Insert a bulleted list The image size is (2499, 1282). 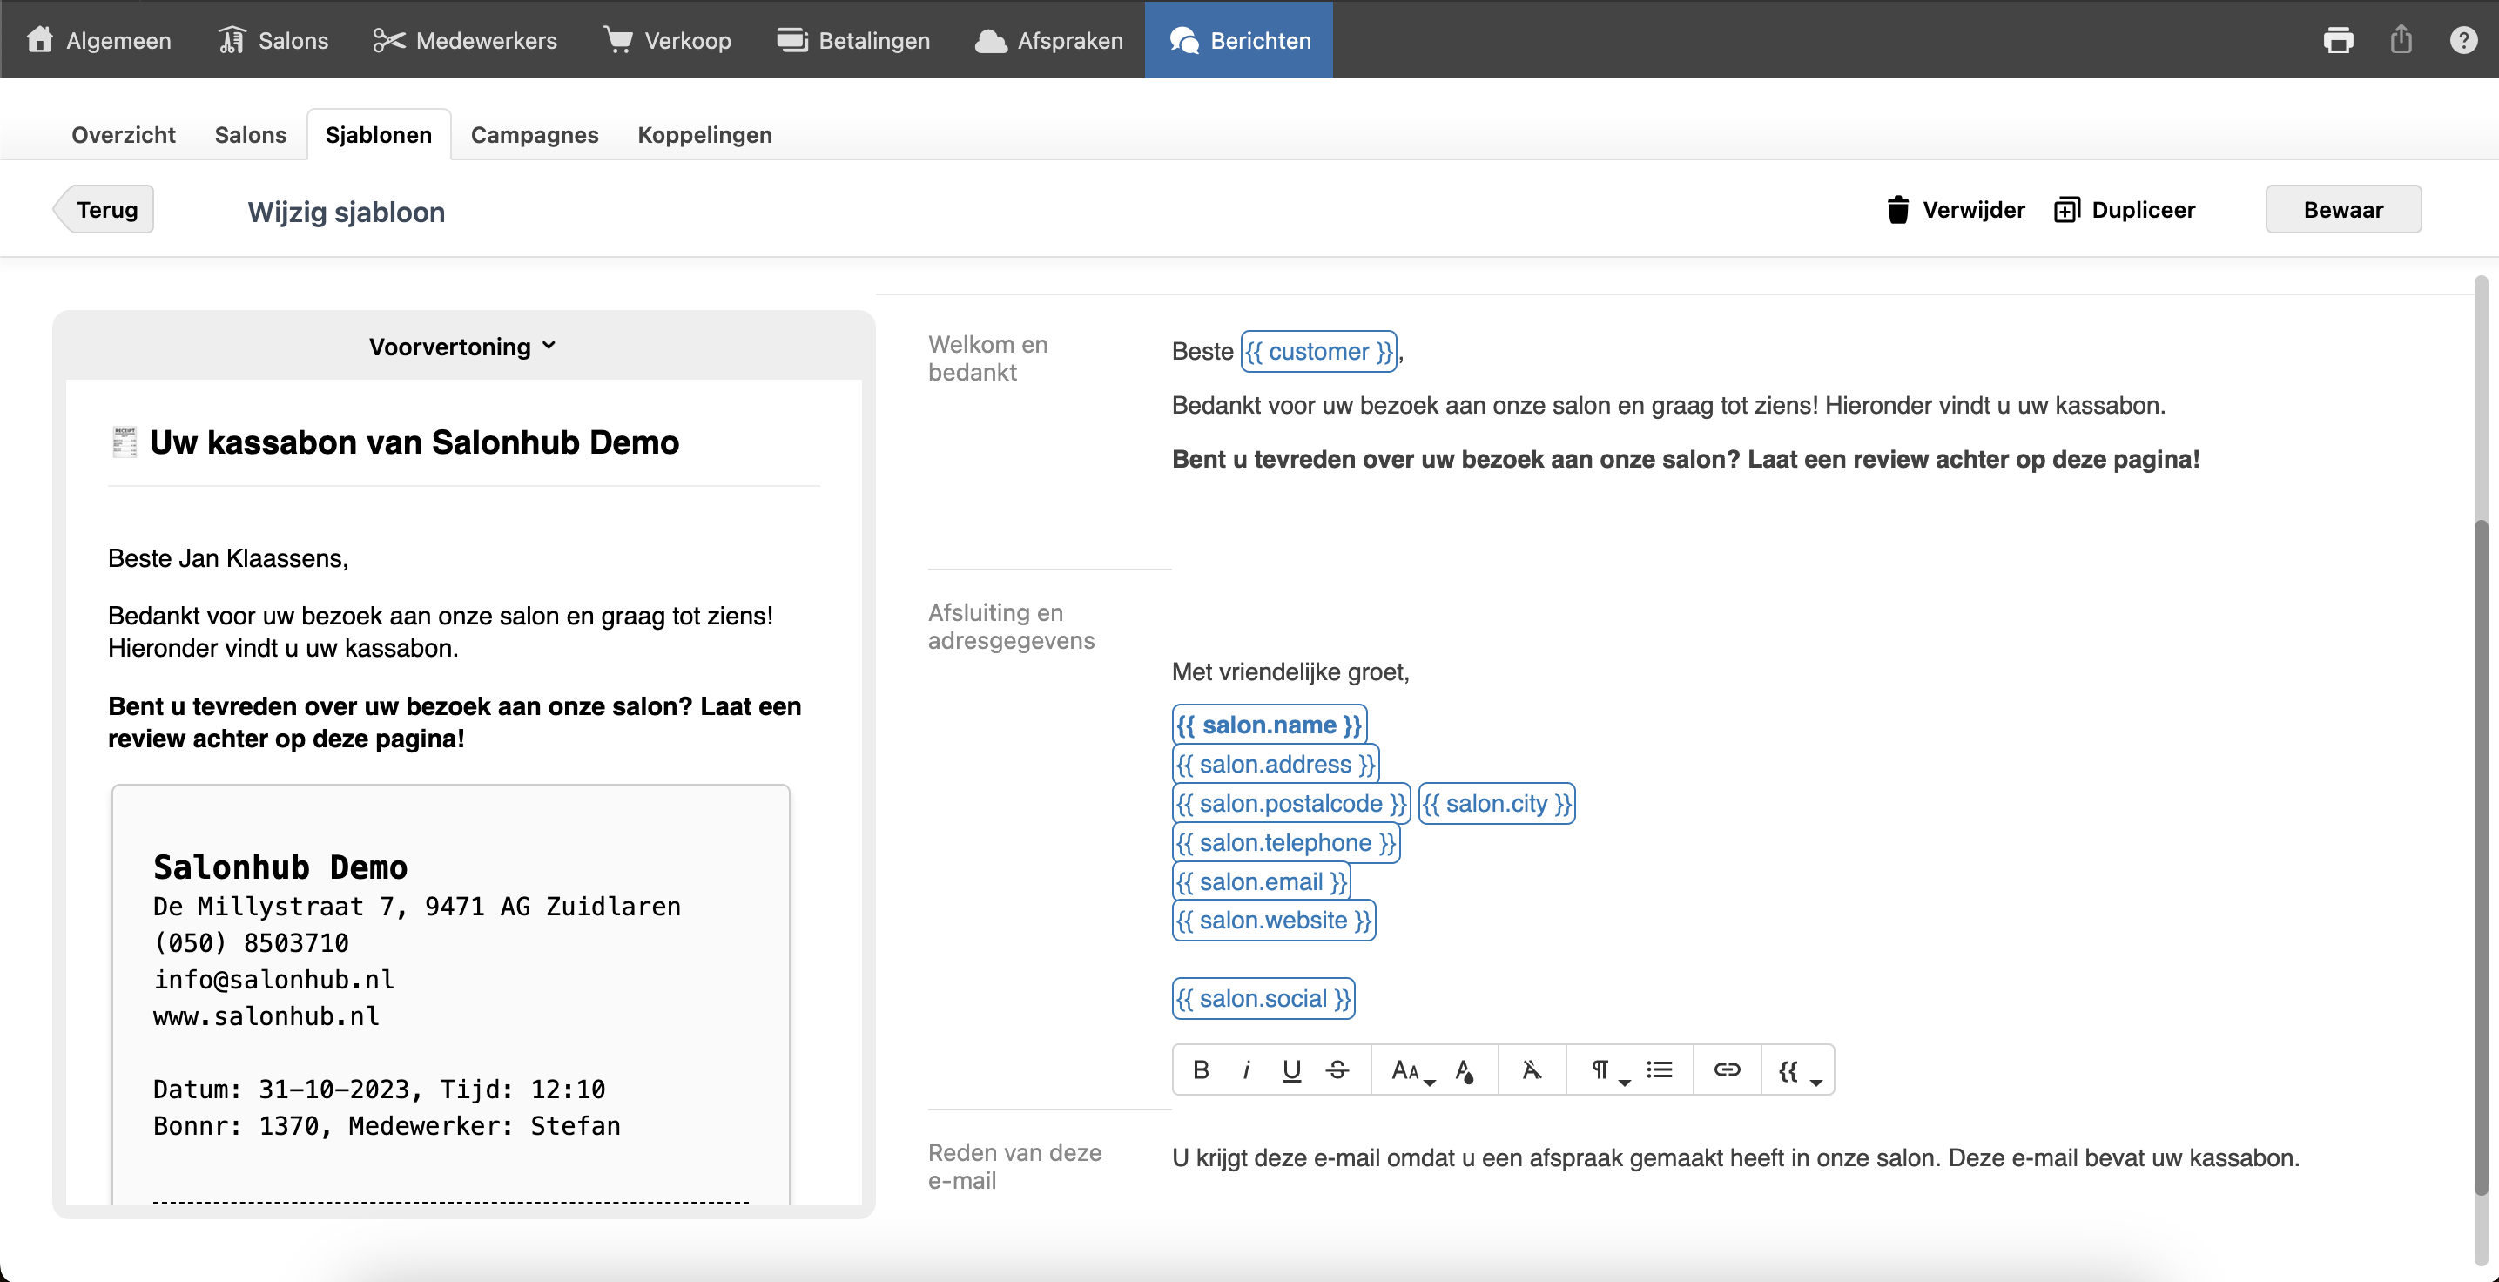pyautogui.click(x=1660, y=1069)
